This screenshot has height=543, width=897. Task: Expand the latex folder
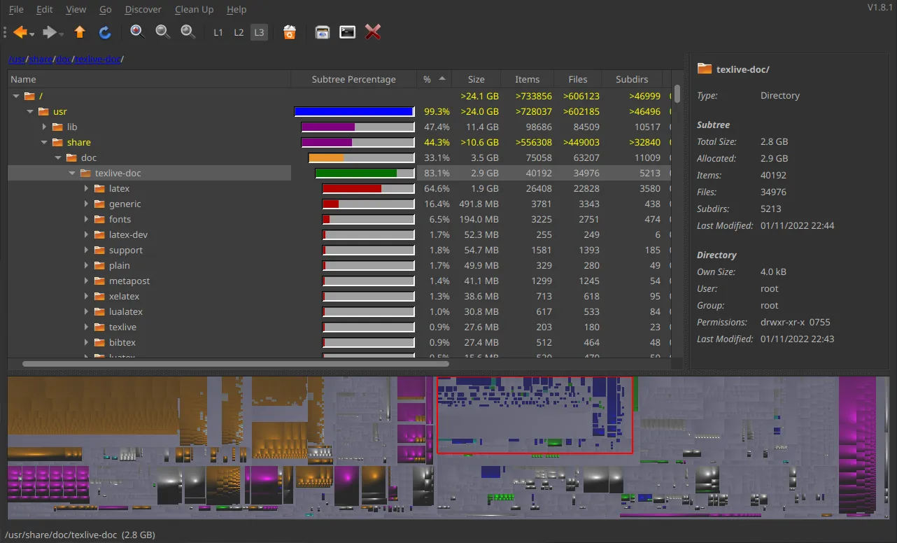86,188
